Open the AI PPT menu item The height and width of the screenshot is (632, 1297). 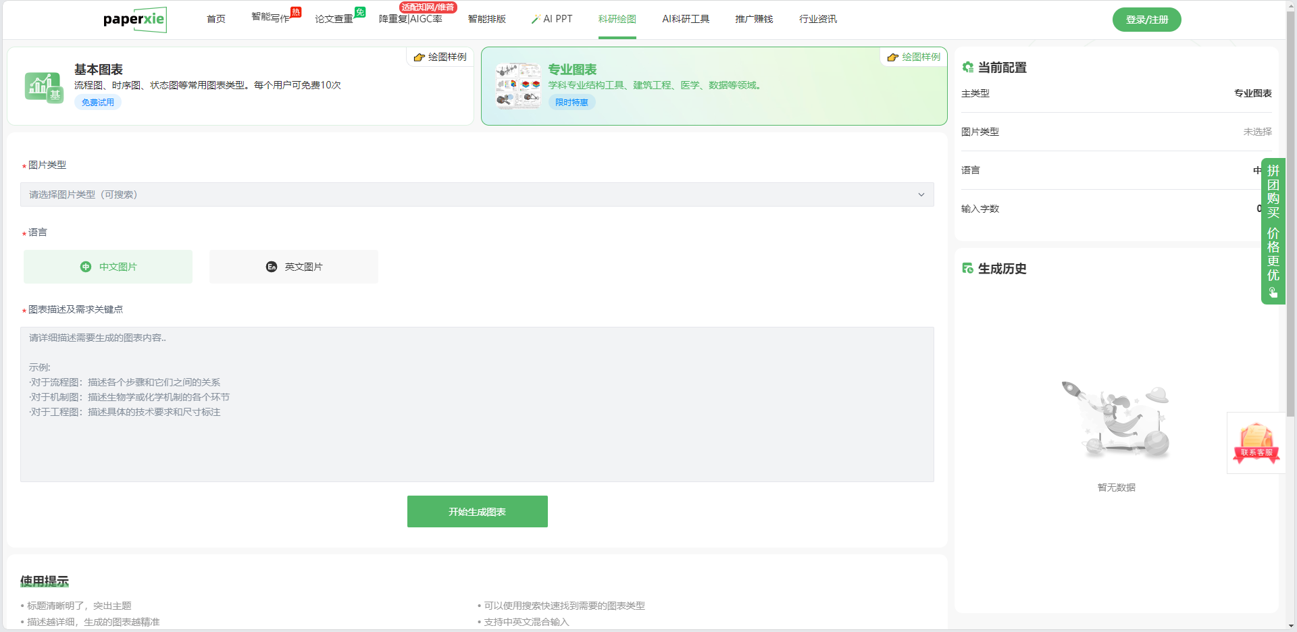click(x=553, y=19)
